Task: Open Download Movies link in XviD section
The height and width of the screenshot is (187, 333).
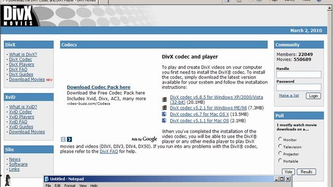Action: pyautogui.click(x=27, y=131)
